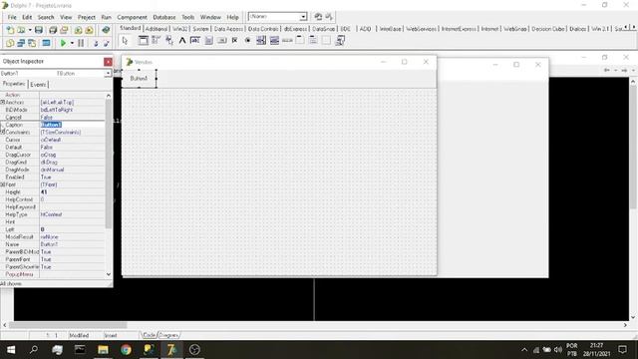Open the File menu
The image size is (638, 359).
(12, 17)
